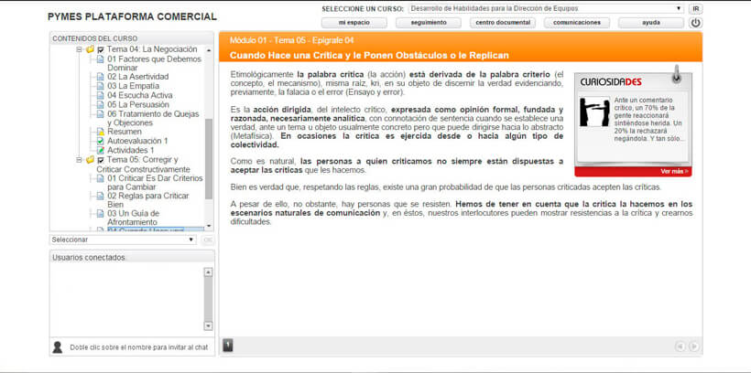The width and height of the screenshot is (751, 373).
Task: Click page 1 button at bottom
Action: coord(228,345)
